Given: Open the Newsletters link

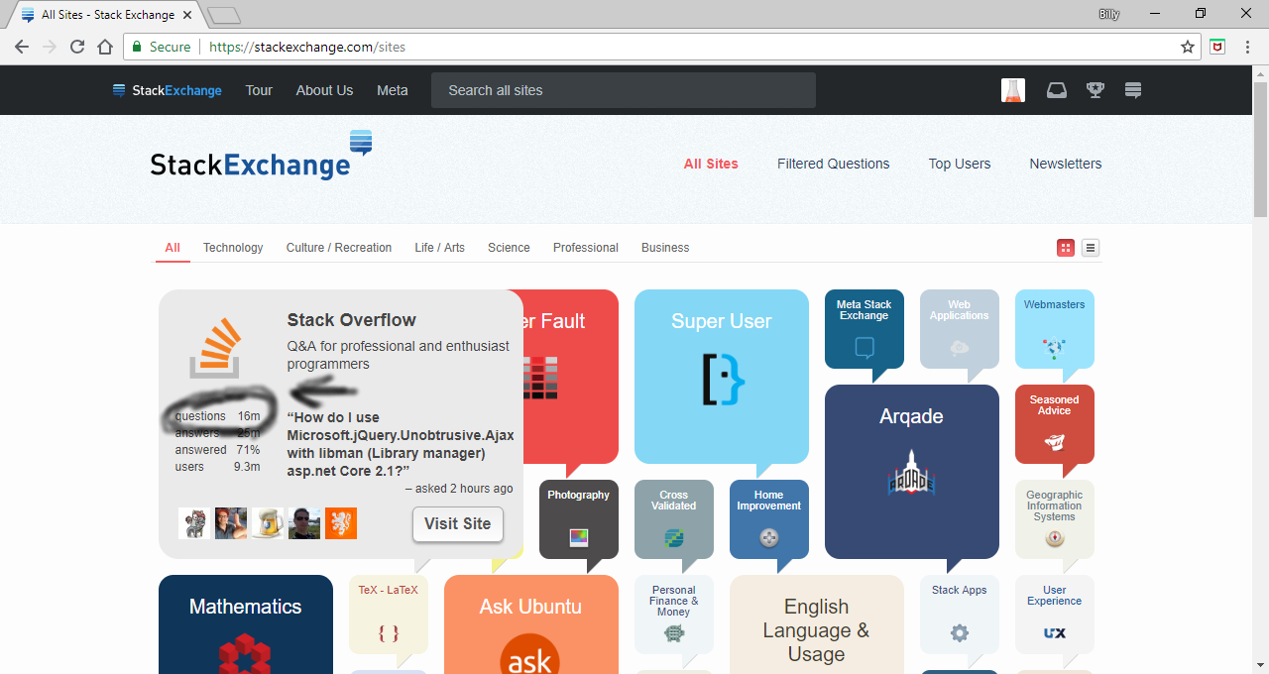Looking at the screenshot, I should [x=1066, y=165].
